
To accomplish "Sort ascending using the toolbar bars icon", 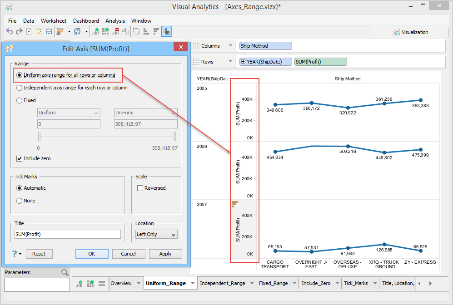I will tap(146, 31).
